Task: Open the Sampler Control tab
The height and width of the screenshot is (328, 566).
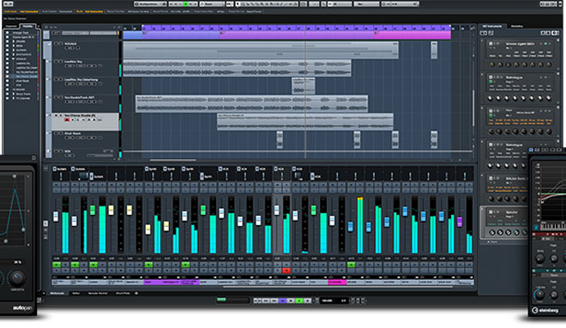Action: 98,293
